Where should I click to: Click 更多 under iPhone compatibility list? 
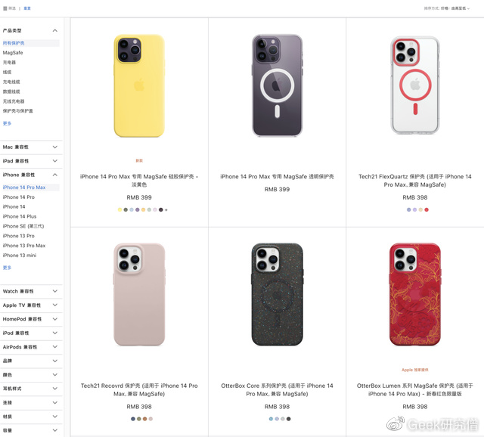[7, 268]
